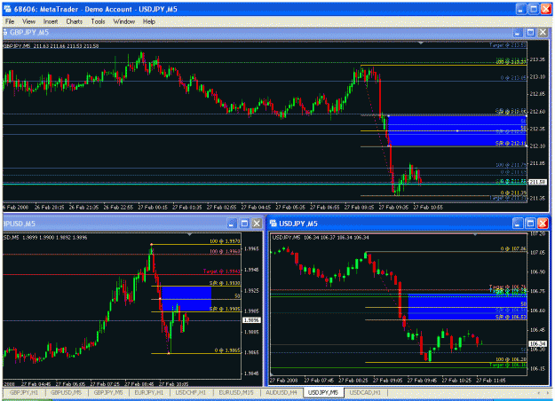The height and width of the screenshot is (401, 555).
Task: Select the blue rectangle in GBPJPY chart
Action: (x=456, y=130)
